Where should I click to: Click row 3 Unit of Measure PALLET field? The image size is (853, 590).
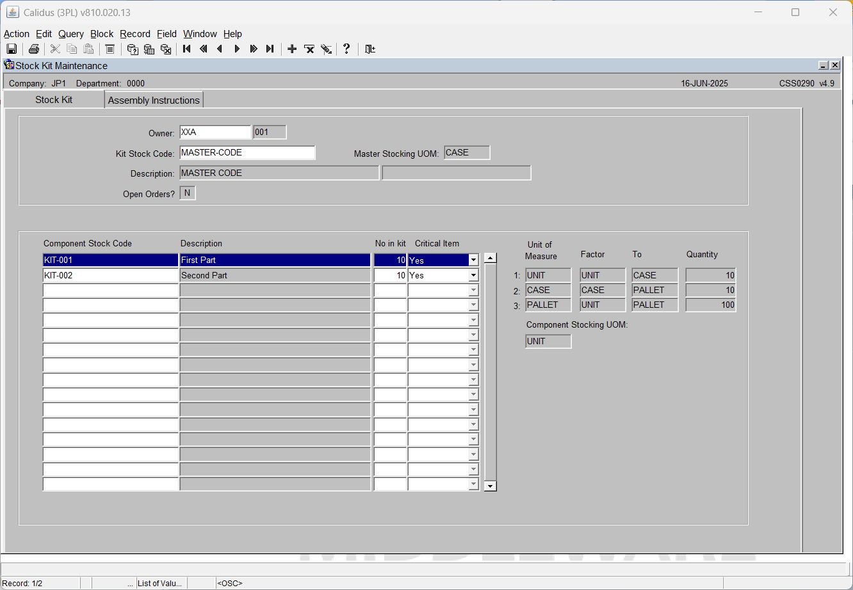[x=548, y=305]
